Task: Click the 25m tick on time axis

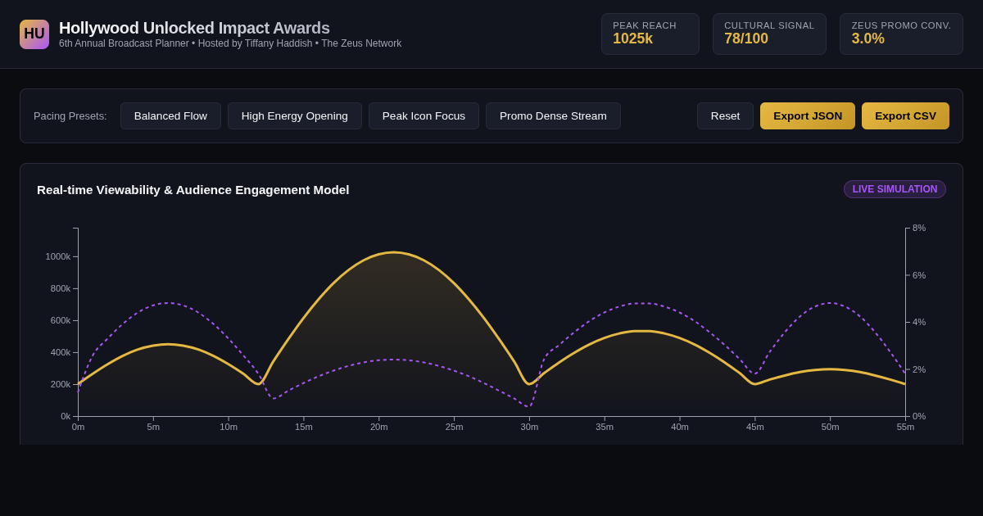Action: [454, 427]
